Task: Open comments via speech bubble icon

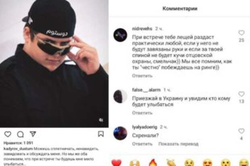Action: click(x=20, y=134)
